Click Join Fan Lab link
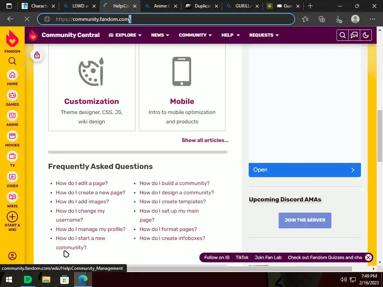This screenshot has height=287, width=383. (268, 257)
